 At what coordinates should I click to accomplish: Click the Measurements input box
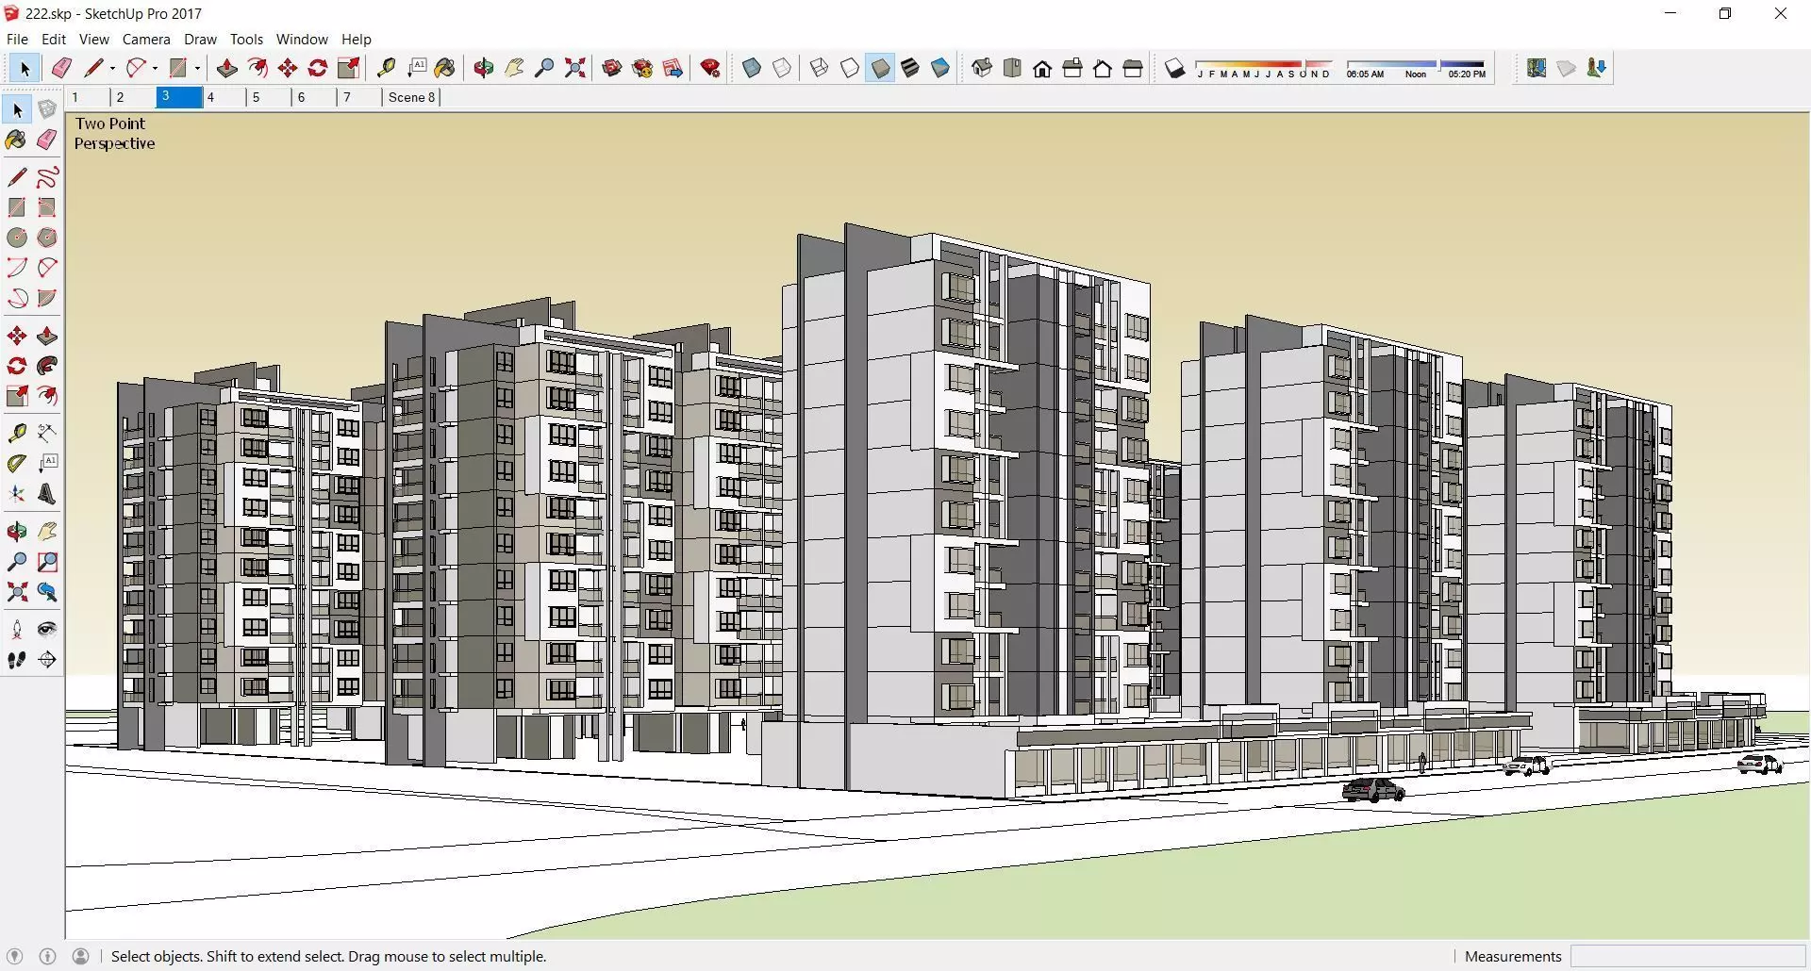point(1687,957)
